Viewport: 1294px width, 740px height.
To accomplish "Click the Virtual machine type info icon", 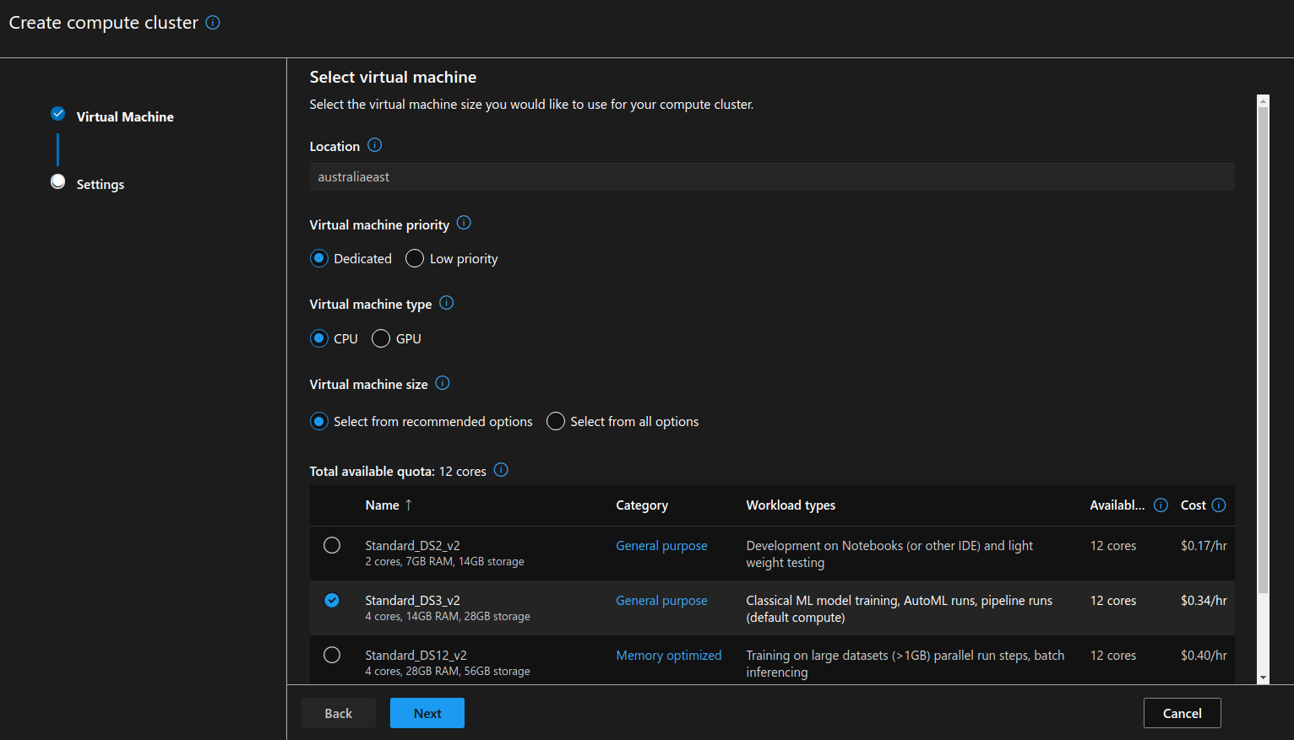I will coord(446,302).
